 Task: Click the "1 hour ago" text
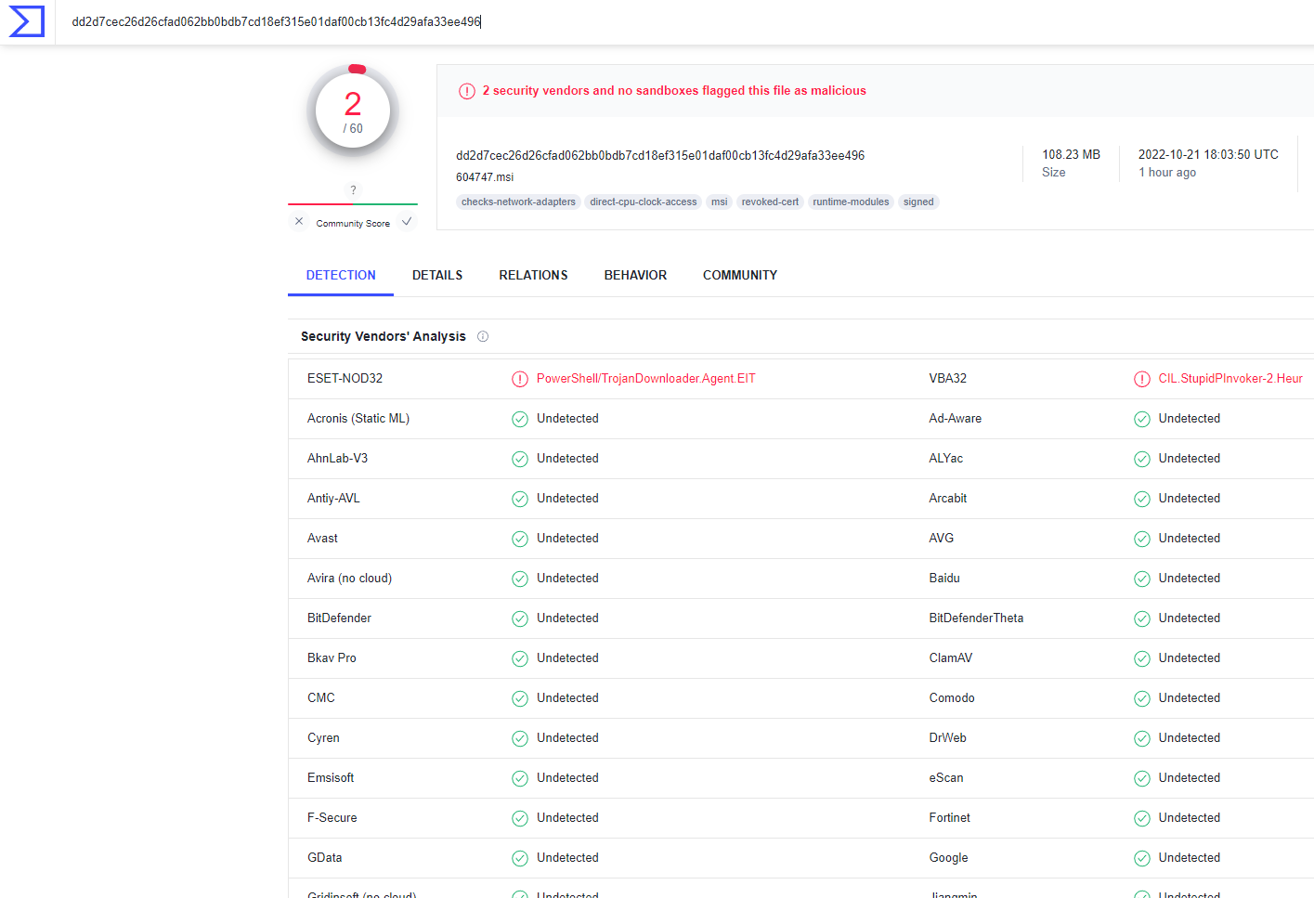[1167, 172]
